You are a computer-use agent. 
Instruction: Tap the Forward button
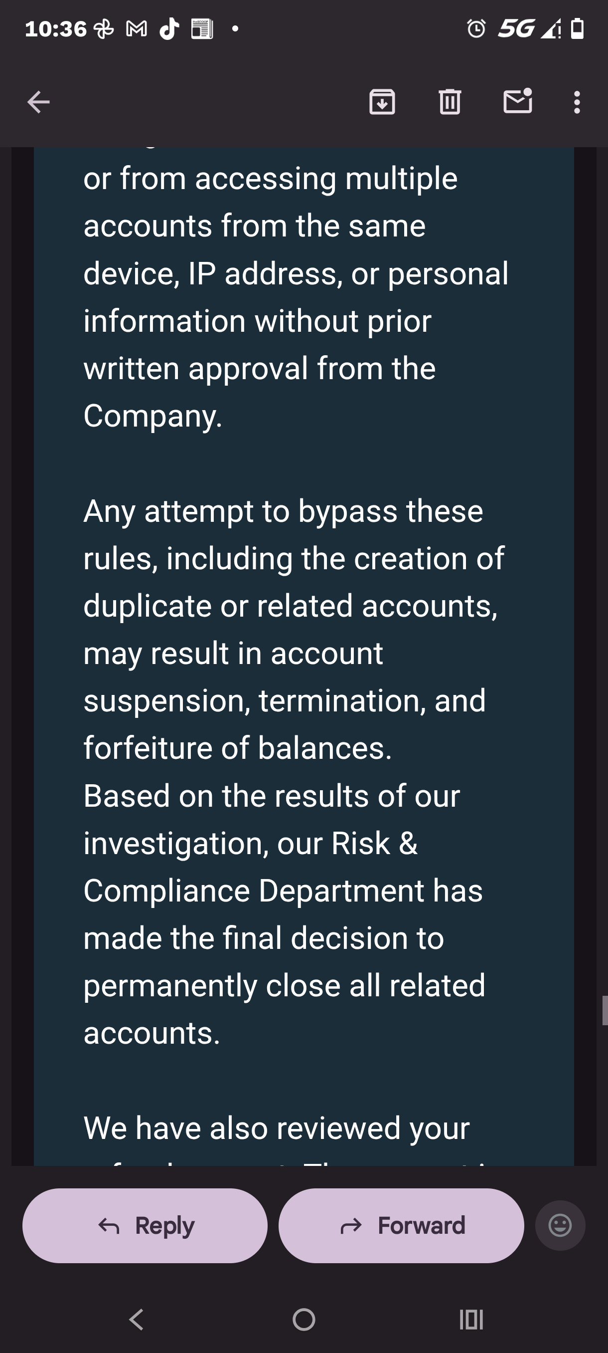(x=401, y=1225)
